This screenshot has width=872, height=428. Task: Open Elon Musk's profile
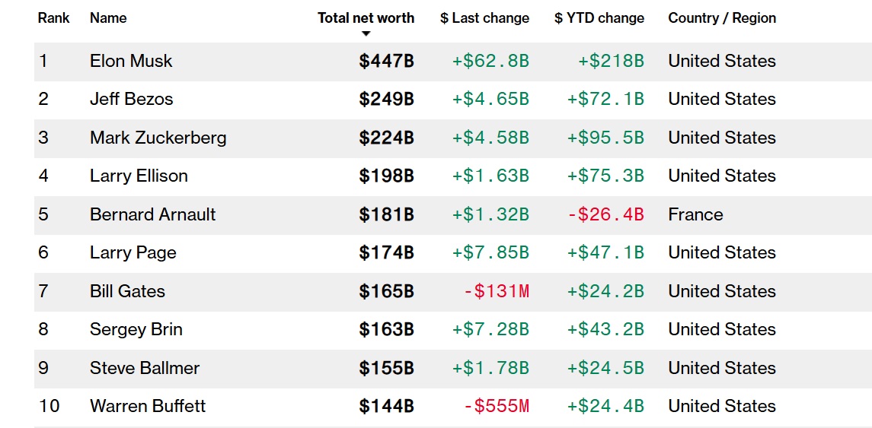click(x=131, y=61)
